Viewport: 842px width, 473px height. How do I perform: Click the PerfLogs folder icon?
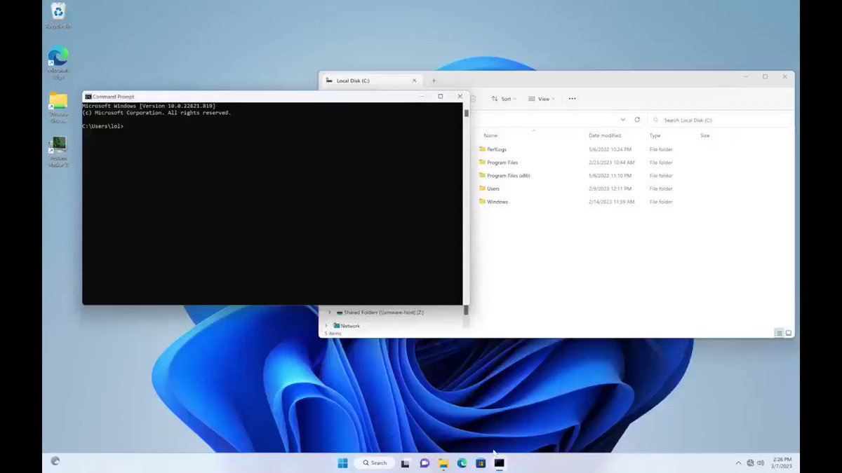482,149
